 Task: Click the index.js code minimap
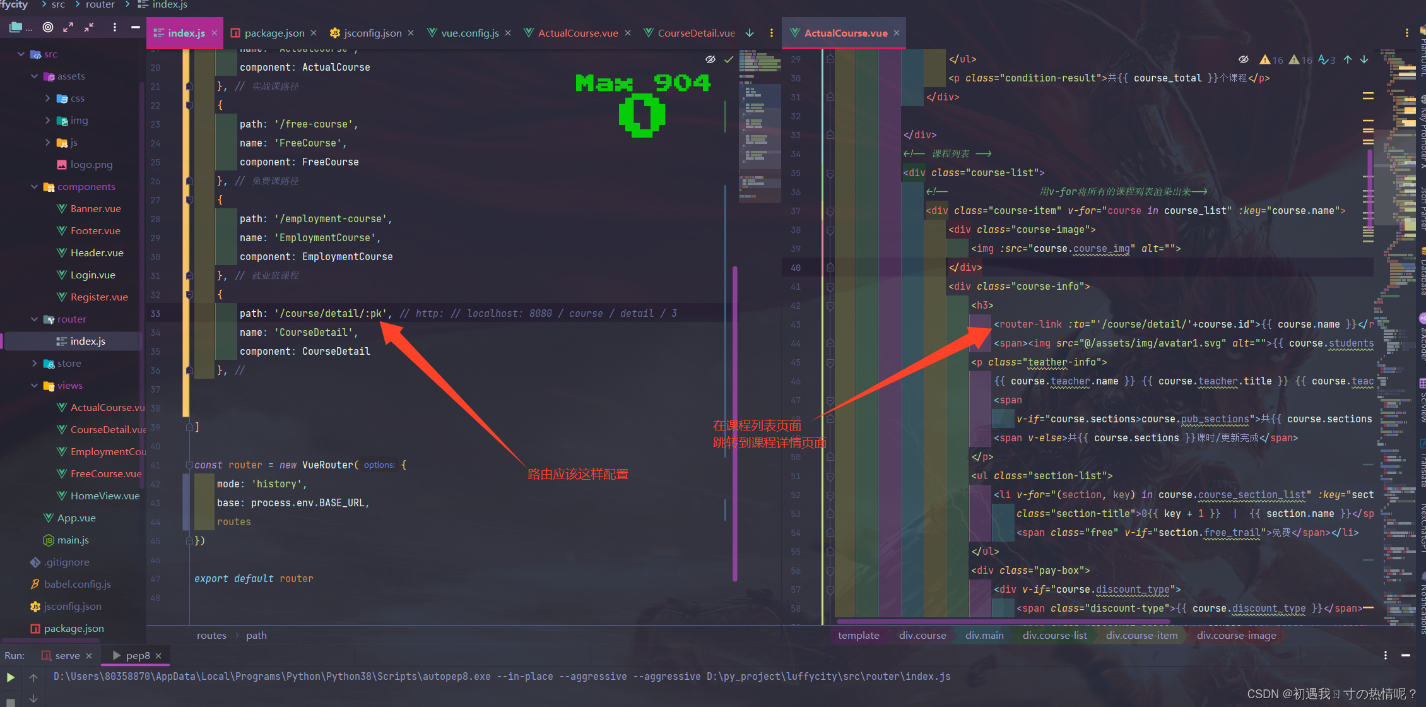click(x=759, y=126)
